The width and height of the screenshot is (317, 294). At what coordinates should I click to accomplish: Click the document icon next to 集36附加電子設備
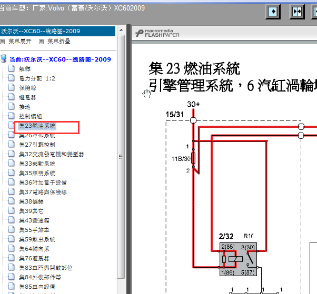pos(12,182)
